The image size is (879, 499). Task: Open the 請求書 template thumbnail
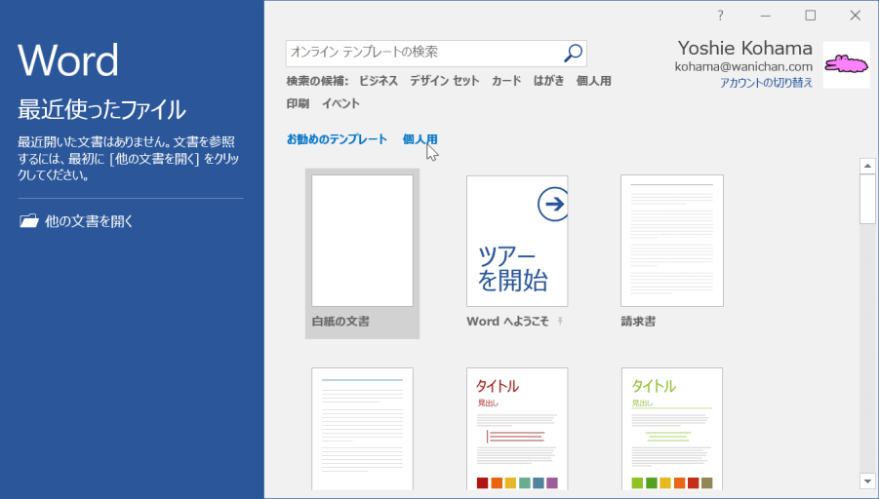pos(672,241)
